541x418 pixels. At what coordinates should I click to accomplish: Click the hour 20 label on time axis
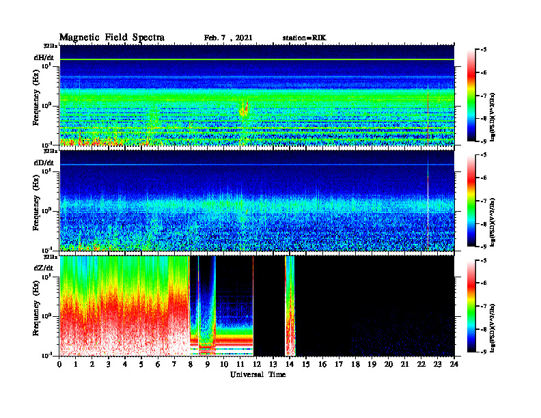389,365
